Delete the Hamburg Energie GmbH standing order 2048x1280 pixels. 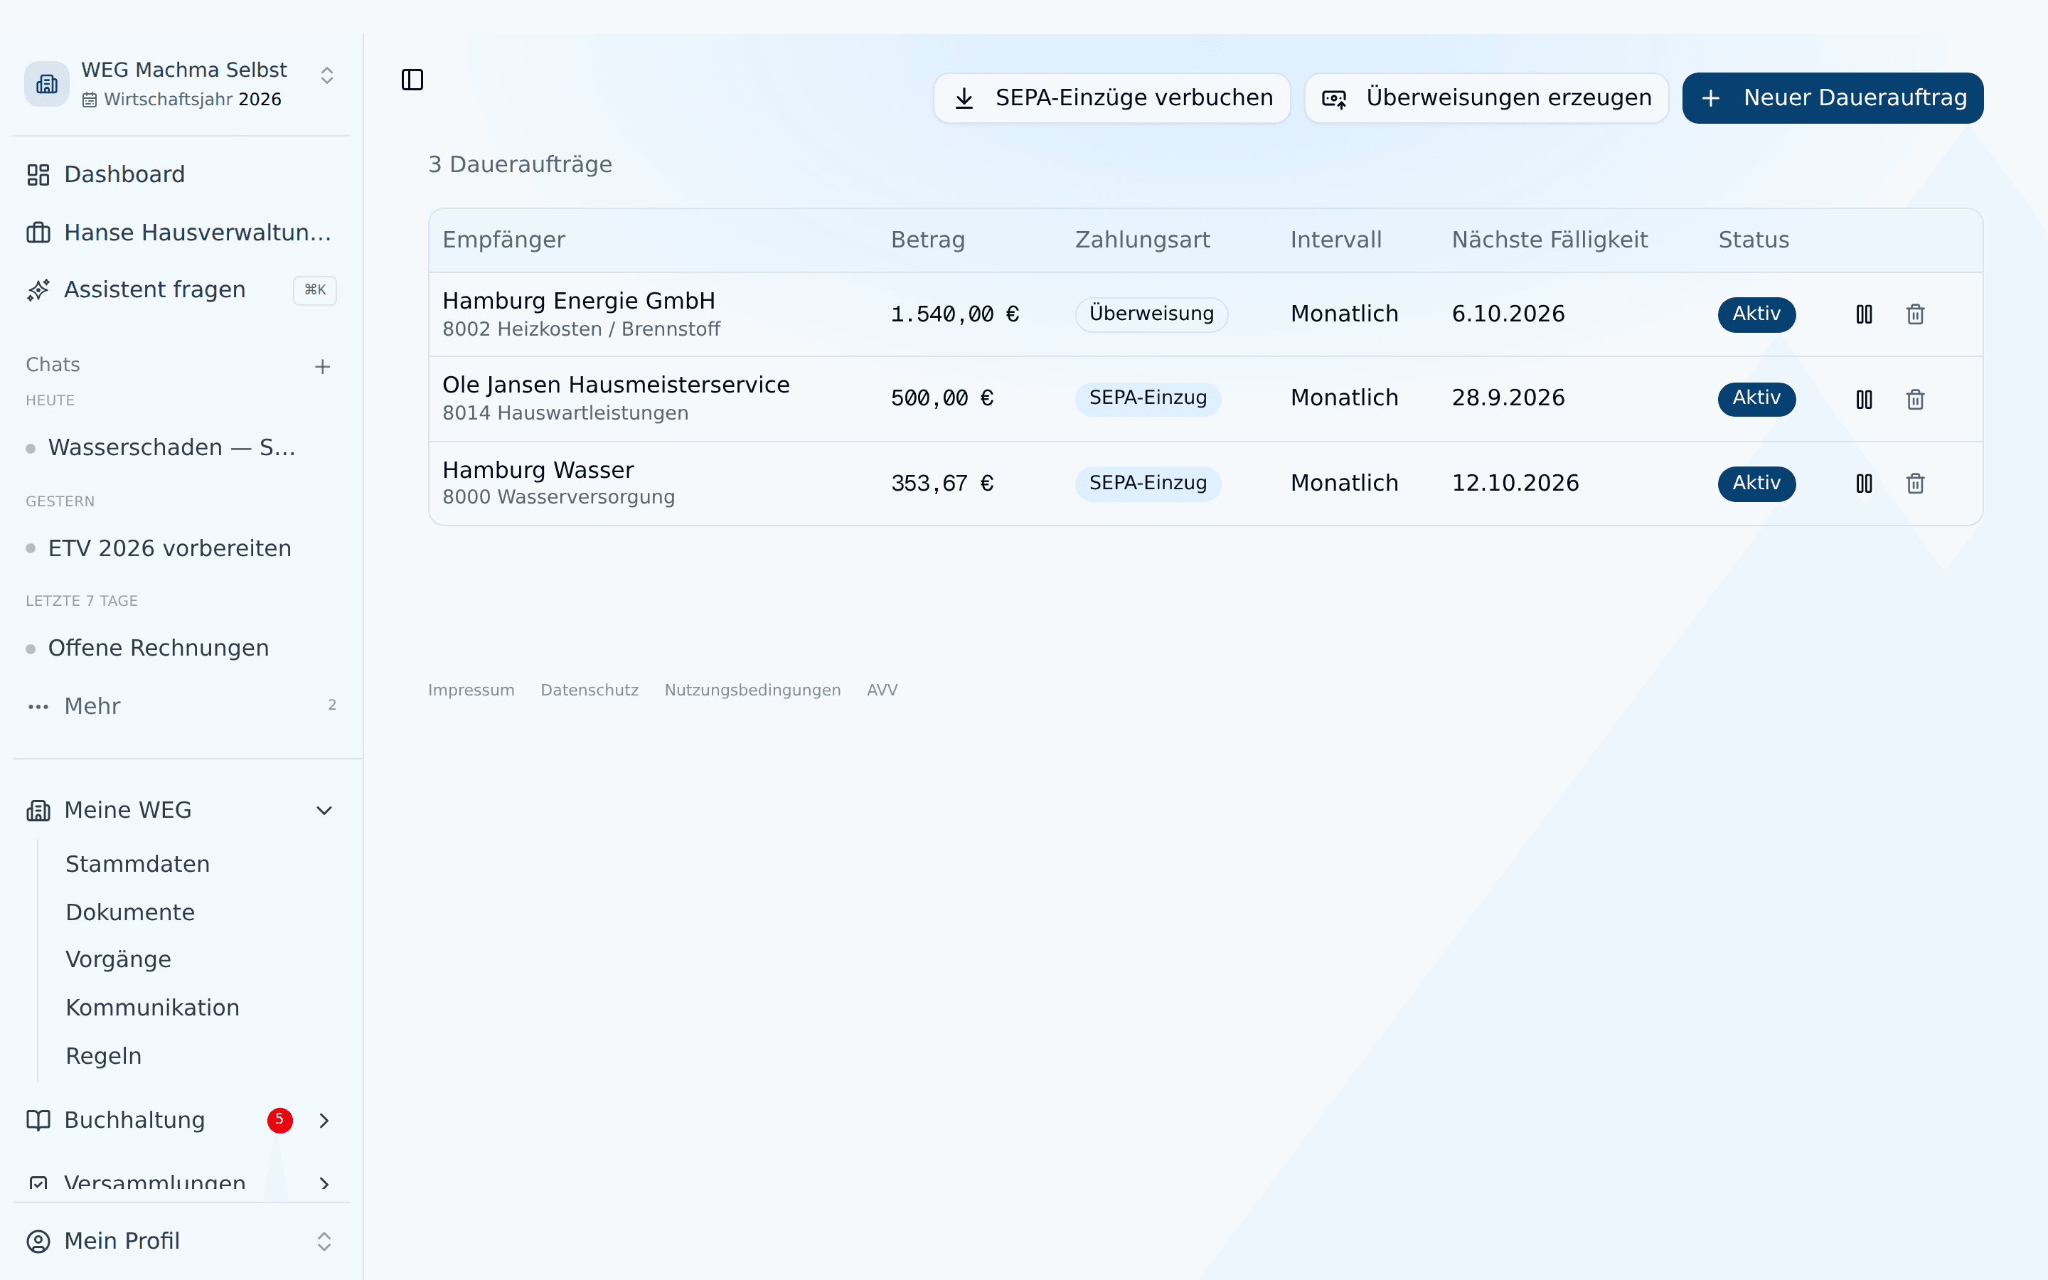click(1915, 314)
